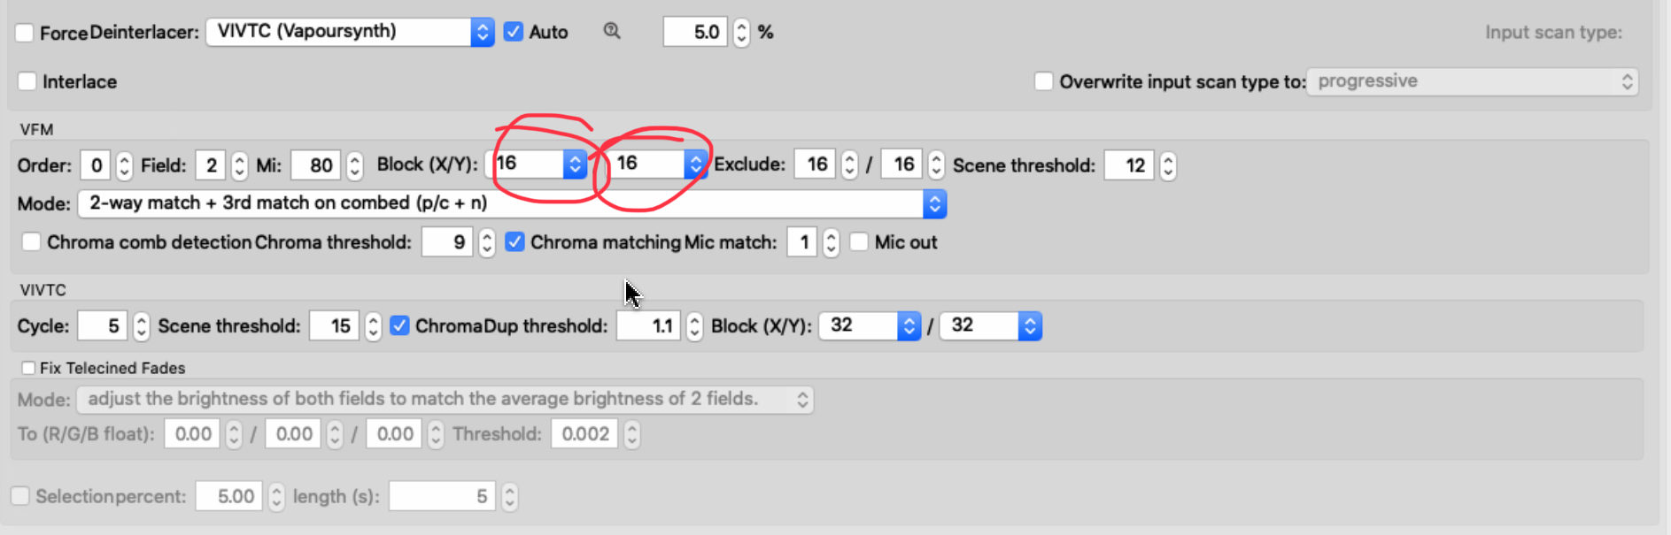Click the Chroma threshold stepper
The width and height of the screenshot is (1671, 535).
tap(486, 242)
